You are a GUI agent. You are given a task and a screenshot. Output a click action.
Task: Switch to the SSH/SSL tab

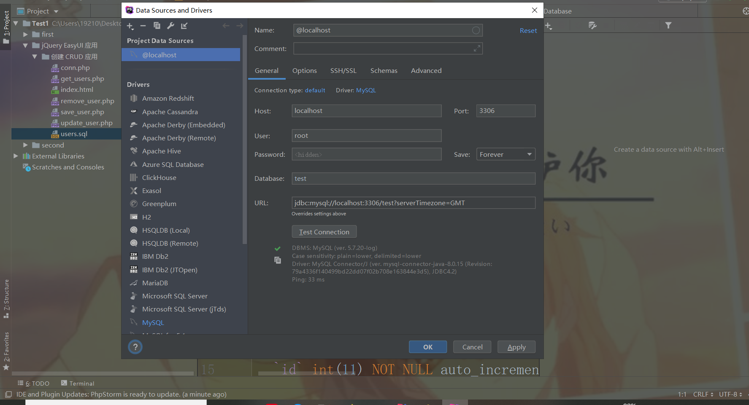tap(343, 71)
